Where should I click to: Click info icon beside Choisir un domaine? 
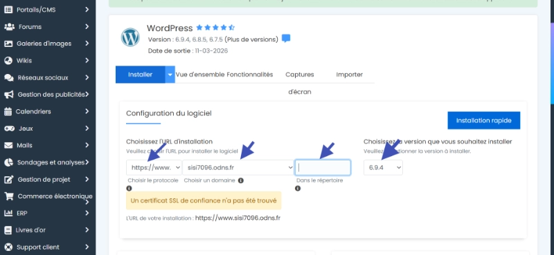[240, 180]
